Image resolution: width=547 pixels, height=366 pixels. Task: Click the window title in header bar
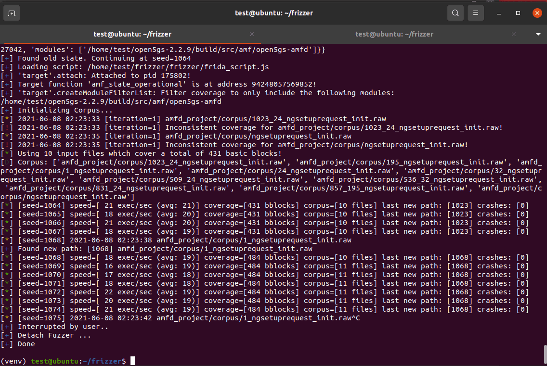pyautogui.click(x=273, y=13)
